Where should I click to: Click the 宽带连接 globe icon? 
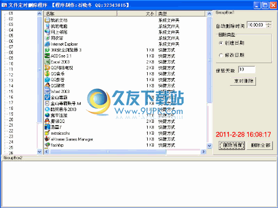point(47,115)
